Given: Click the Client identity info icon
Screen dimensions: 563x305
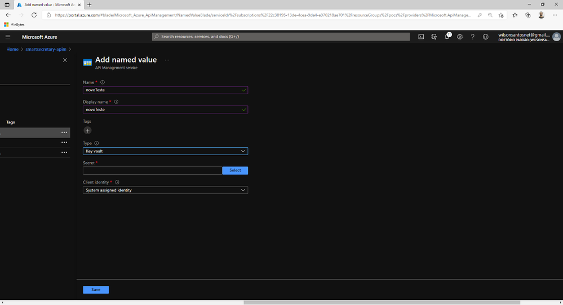Looking at the screenshot, I should click(x=117, y=182).
